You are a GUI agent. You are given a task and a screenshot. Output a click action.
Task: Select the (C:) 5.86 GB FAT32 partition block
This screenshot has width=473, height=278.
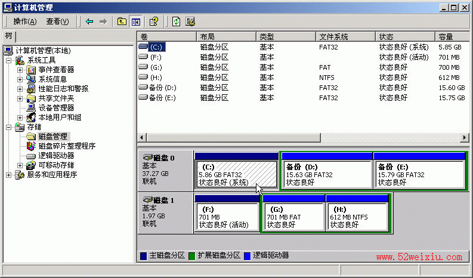click(x=236, y=175)
